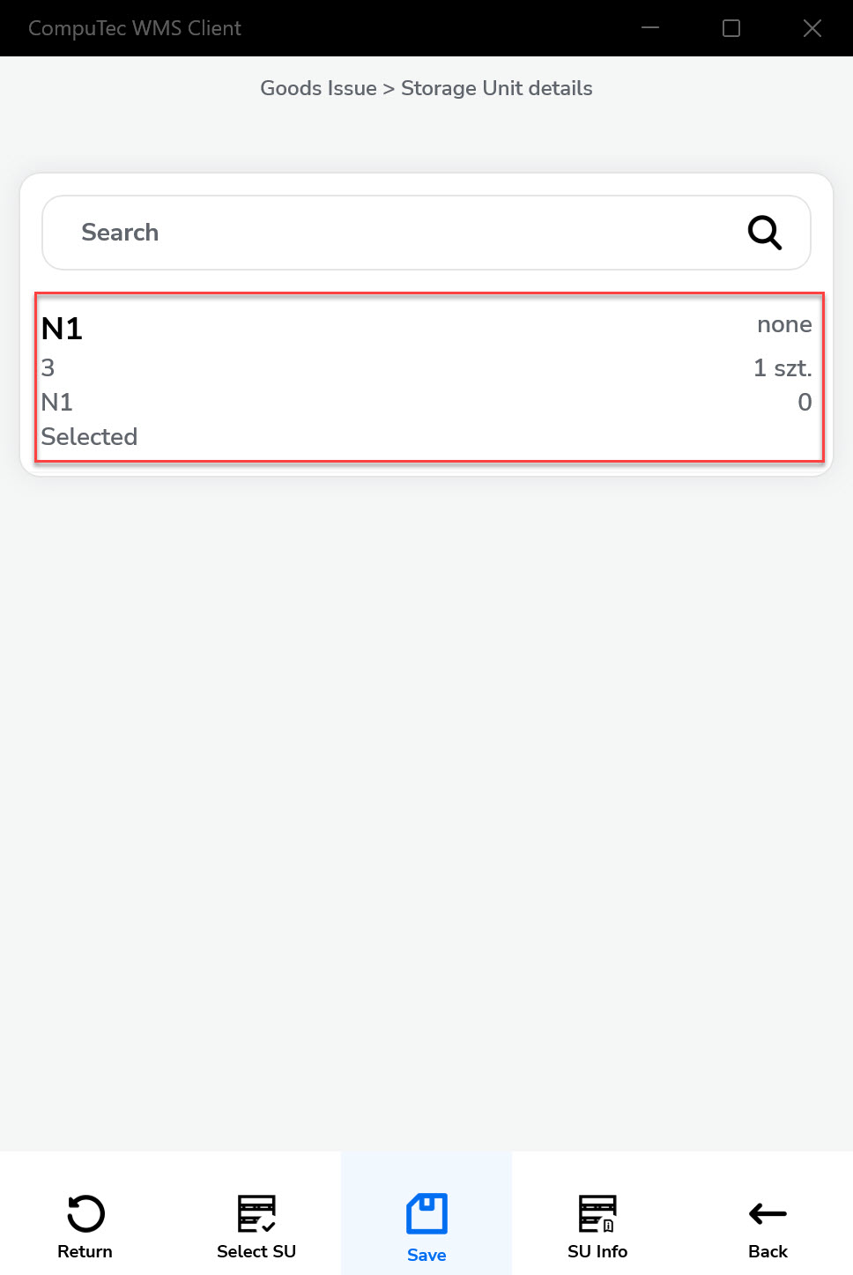Viewport: 853px width, 1275px height.
Task: Click the Selected status text in the N1 row
Action: point(89,437)
